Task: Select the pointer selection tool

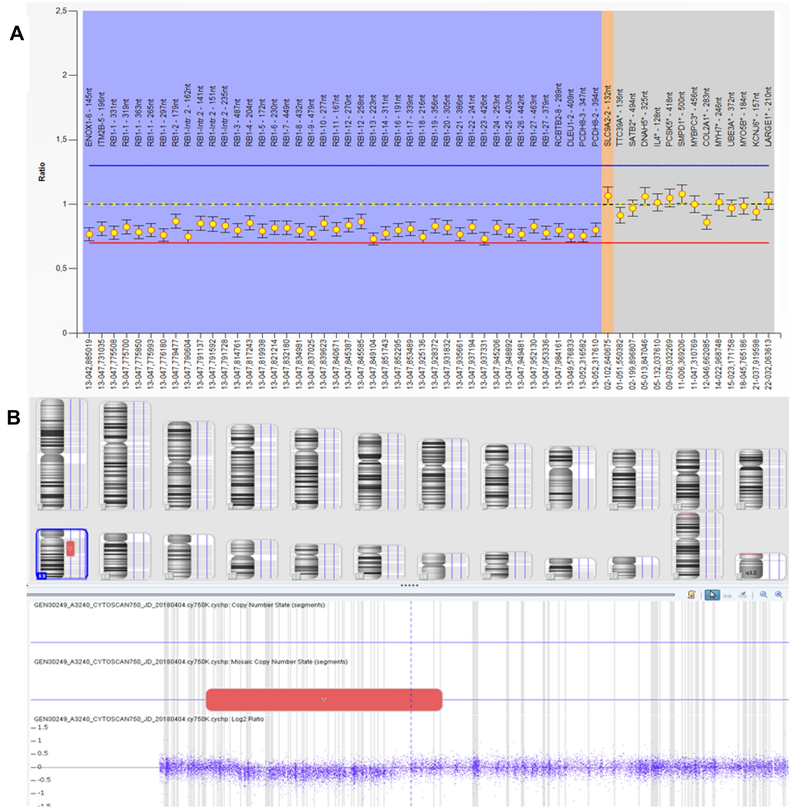Action: click(712, 595)
